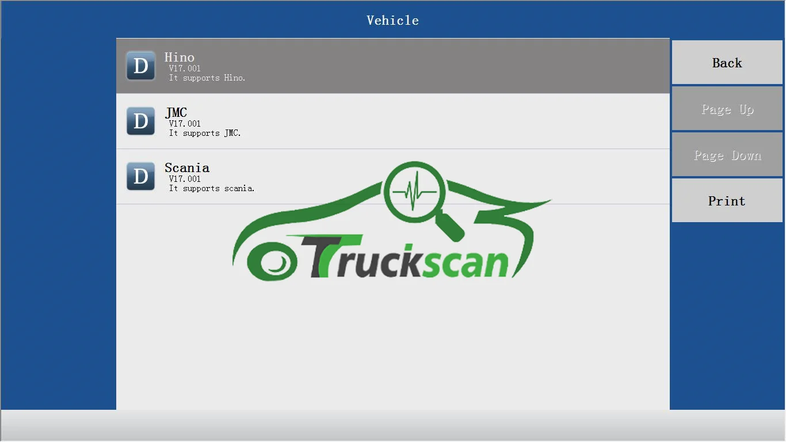
Task: Click the V17.001 version under Hino
Action: (185, 68)
